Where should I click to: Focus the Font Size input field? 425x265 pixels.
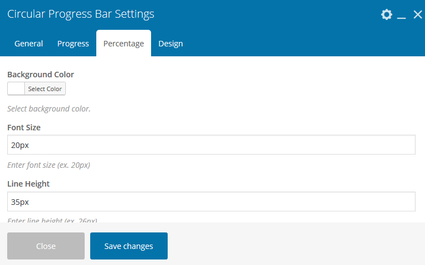point(211,145)
